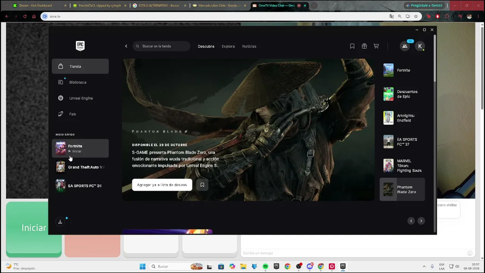Click the translate page icon in the address bar
The height and width of the screenshot is (273, 485).
(x=392, y=16)
